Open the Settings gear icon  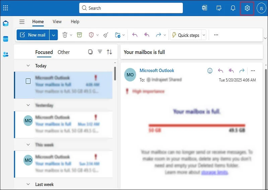point(247,8)
